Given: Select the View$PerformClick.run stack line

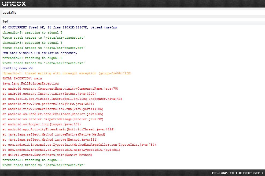Looking at the screenshot, I should click(53, 109).
